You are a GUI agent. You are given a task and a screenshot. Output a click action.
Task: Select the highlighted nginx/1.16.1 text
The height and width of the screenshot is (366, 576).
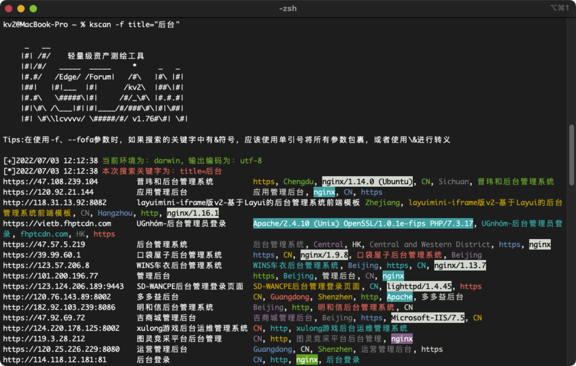point(193,213)
